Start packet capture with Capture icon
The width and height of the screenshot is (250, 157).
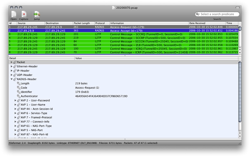[24, 14]
